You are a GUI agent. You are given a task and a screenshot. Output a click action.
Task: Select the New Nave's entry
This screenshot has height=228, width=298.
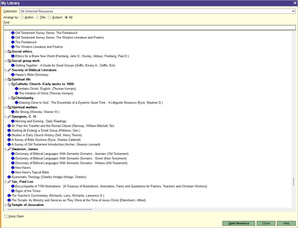click(x=23, y=168)
